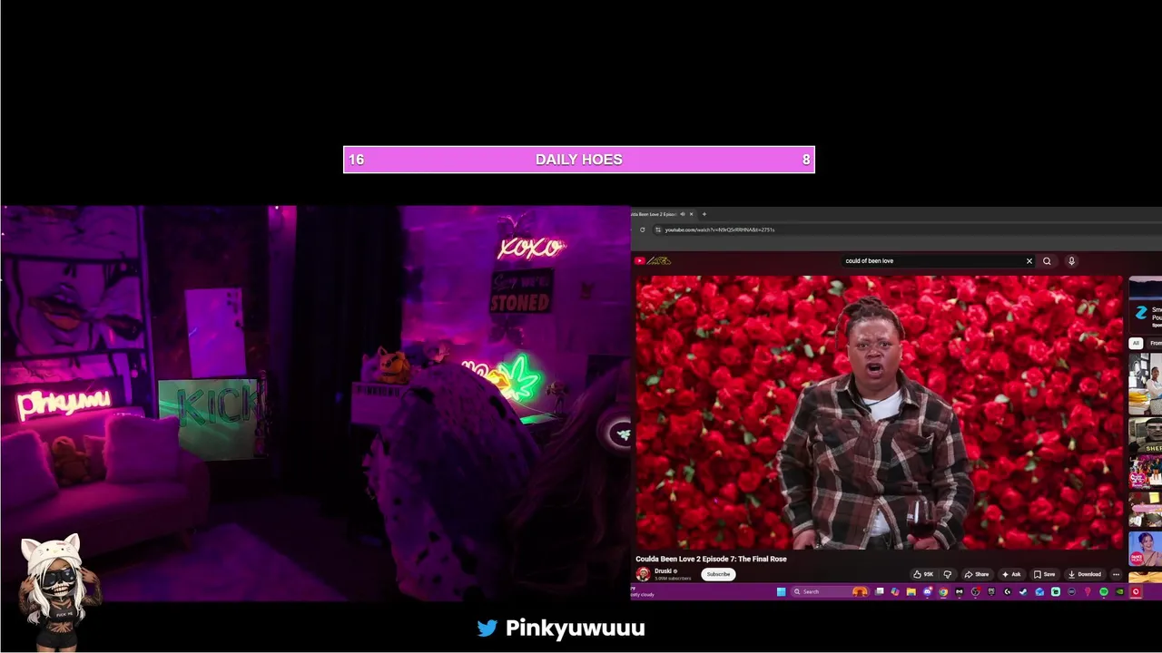Open Epic Games Launcher on taskbar
The image size is (1162, 653).
991,591
